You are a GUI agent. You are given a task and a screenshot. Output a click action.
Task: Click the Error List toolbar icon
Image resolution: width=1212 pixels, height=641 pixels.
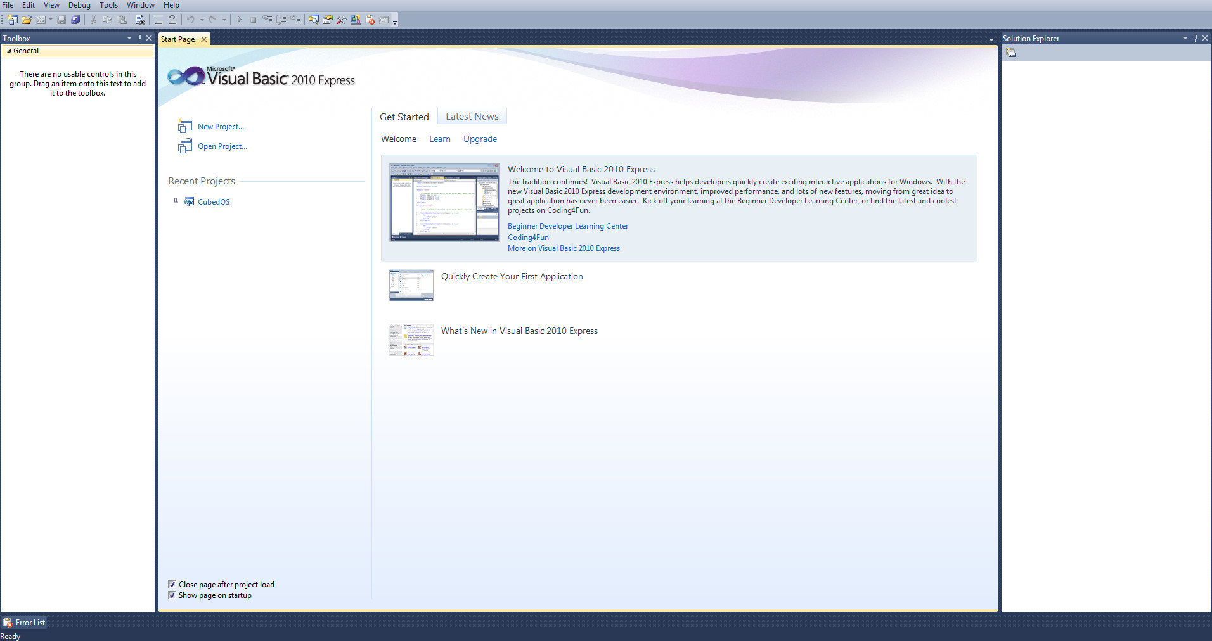point(370,20)
